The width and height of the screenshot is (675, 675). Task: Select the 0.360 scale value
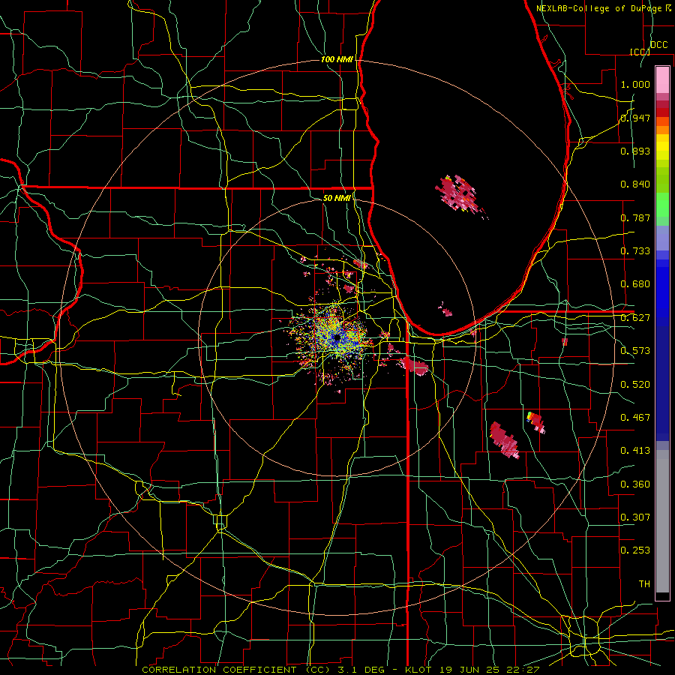click(x=635, y=484)
